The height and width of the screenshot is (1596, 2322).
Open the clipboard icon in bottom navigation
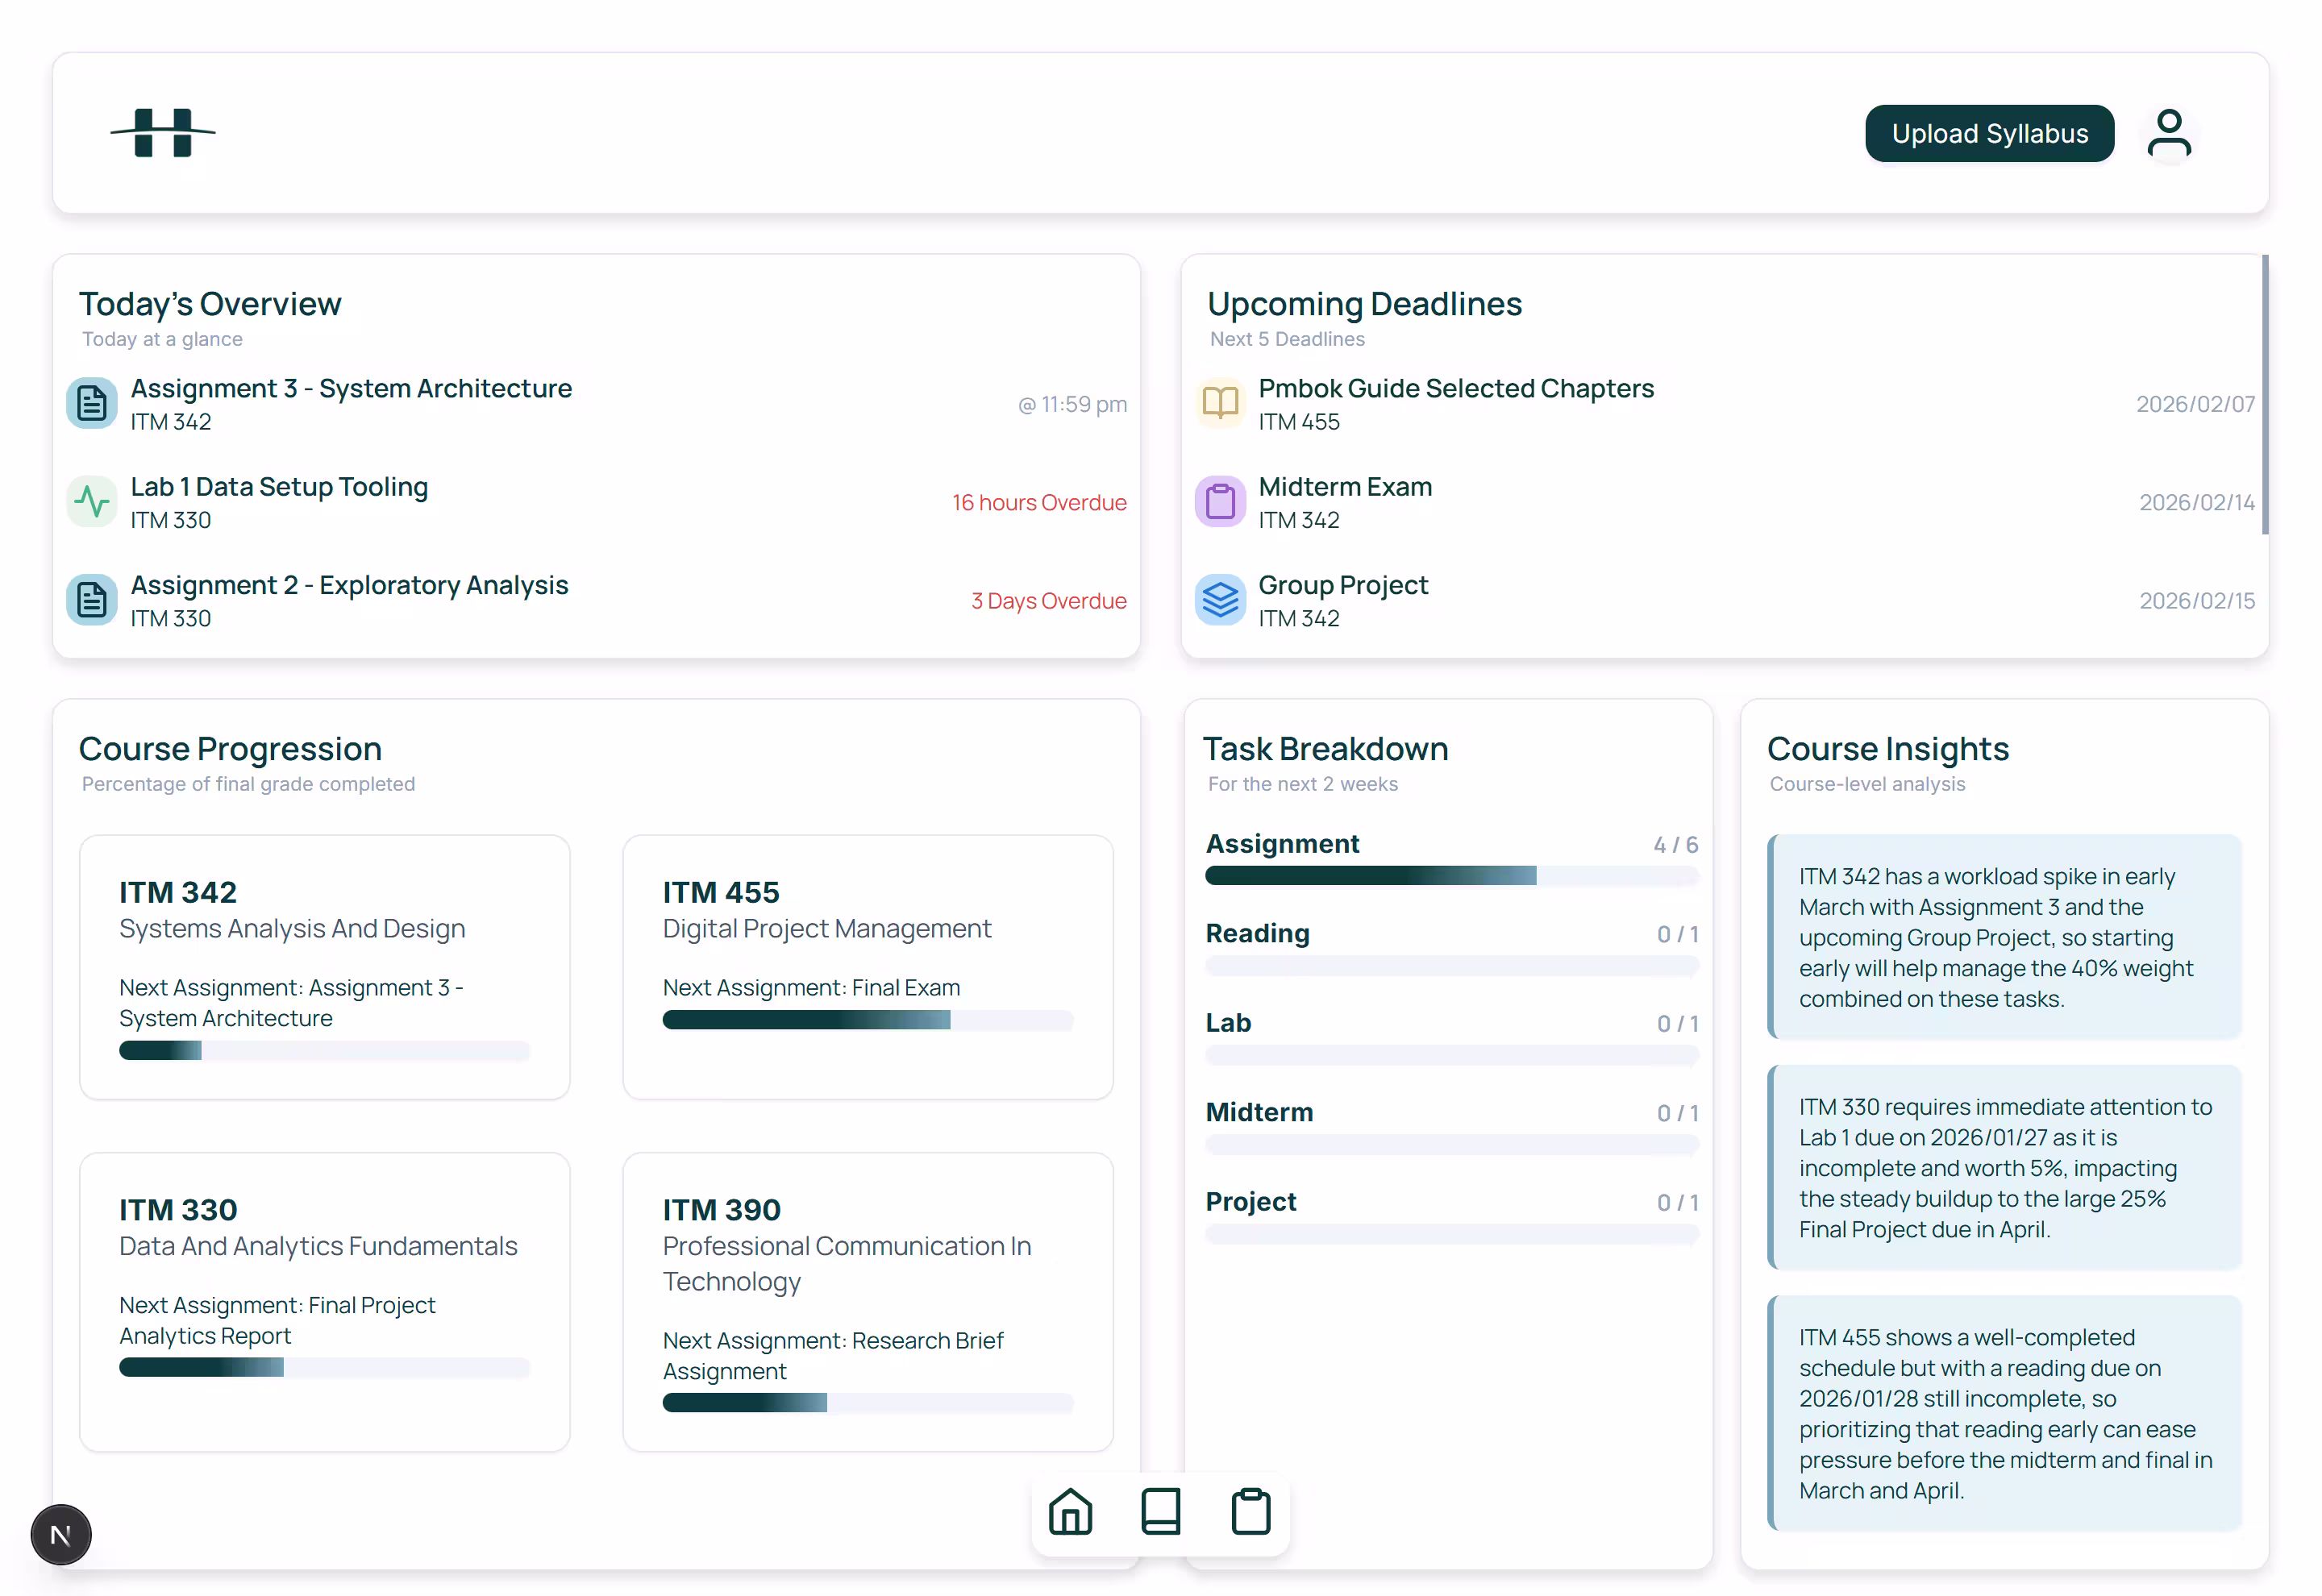tap(1250, 1512)
